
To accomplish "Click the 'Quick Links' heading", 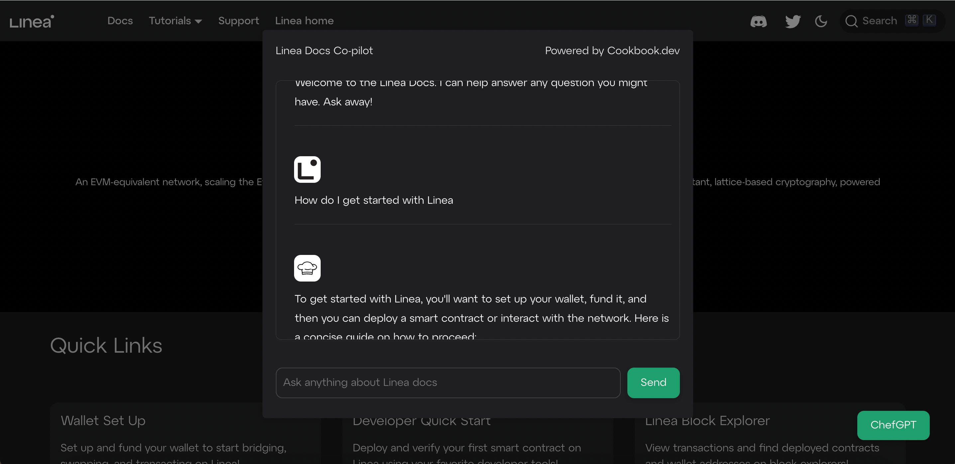I will tap(106, 346).
